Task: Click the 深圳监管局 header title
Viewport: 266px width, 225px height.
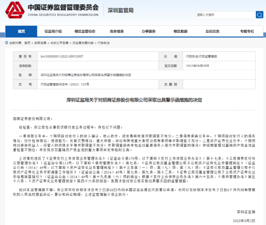Action: click(120, 10)
